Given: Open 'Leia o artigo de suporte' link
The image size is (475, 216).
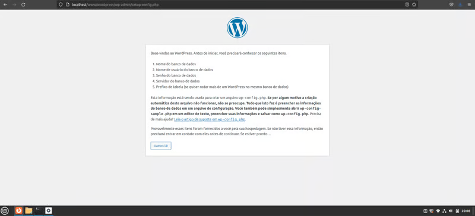Looking at the screenshot, I should (210, 119).
